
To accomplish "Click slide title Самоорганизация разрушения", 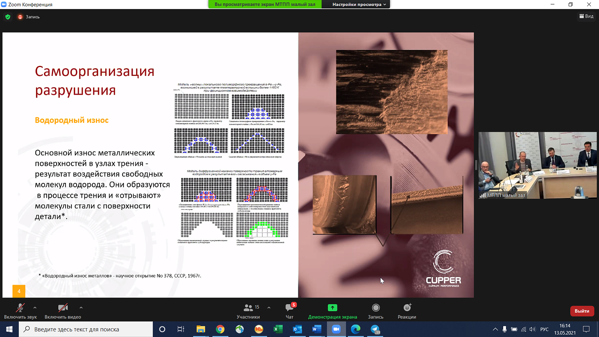I will coord(95,80).
